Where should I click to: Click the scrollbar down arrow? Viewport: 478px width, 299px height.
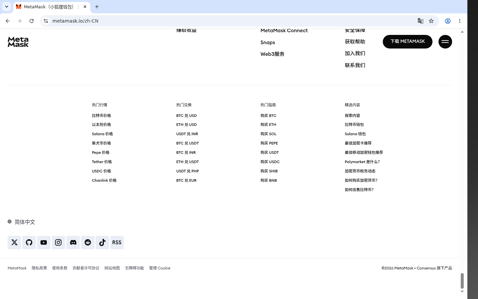[x=462, y=292]
